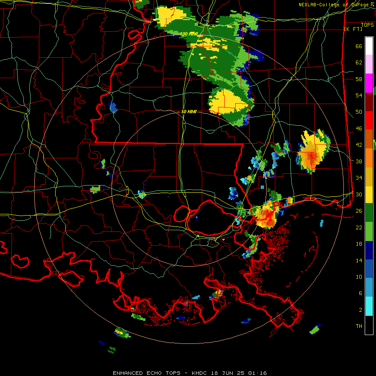
Task: Select the light pink legend swatch
Action: (x=369, y=64)
